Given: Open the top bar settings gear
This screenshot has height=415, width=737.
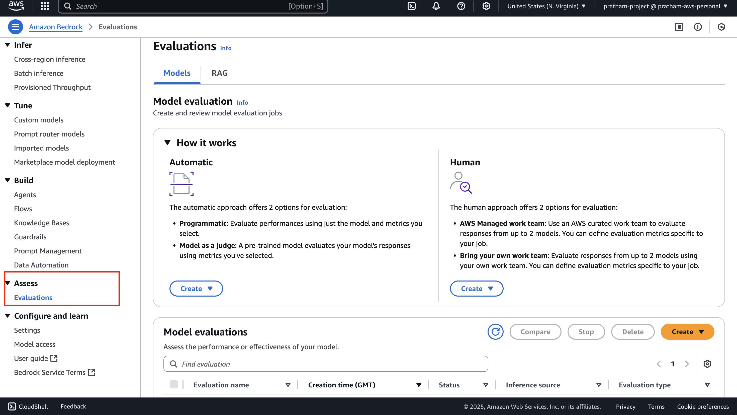Looking at the screenshot, I should [486, 6].
